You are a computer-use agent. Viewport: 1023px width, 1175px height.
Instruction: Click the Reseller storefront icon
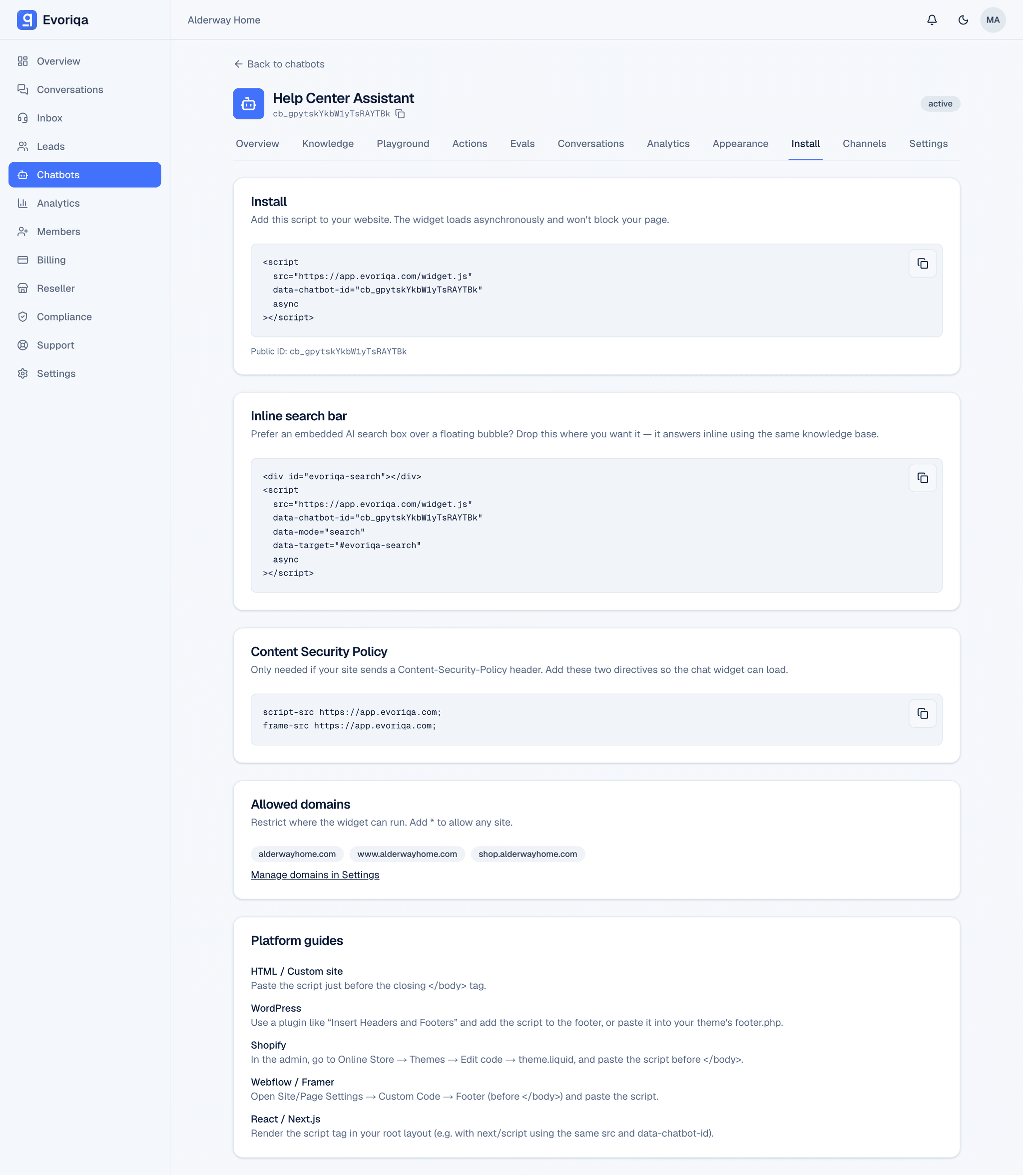[23, 289]
